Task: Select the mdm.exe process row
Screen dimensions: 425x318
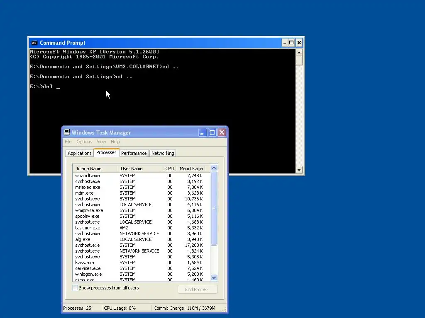Action: [142, 193]
